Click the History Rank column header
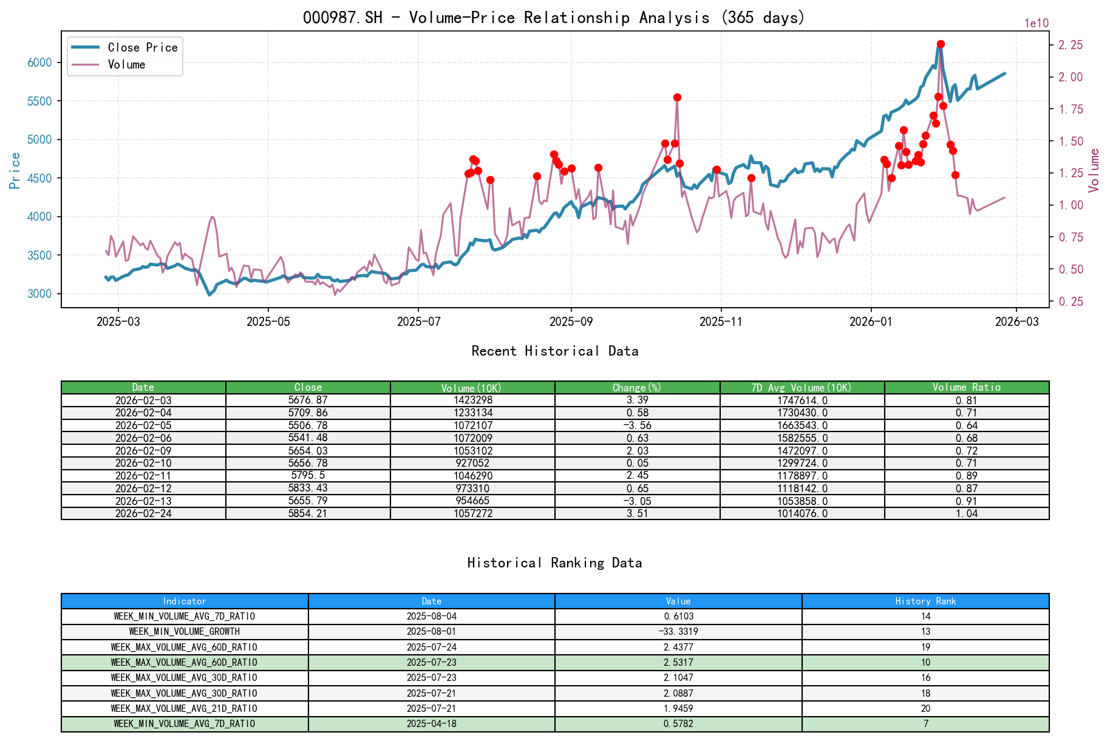This screenshot has height=741, width=1110. click(925, 601)
